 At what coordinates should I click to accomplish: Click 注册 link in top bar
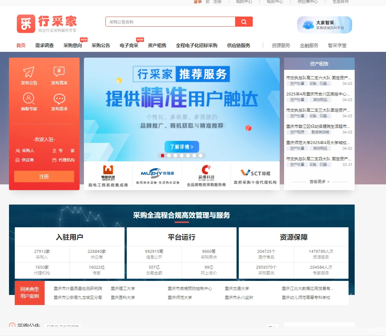(x=217, y=2)
